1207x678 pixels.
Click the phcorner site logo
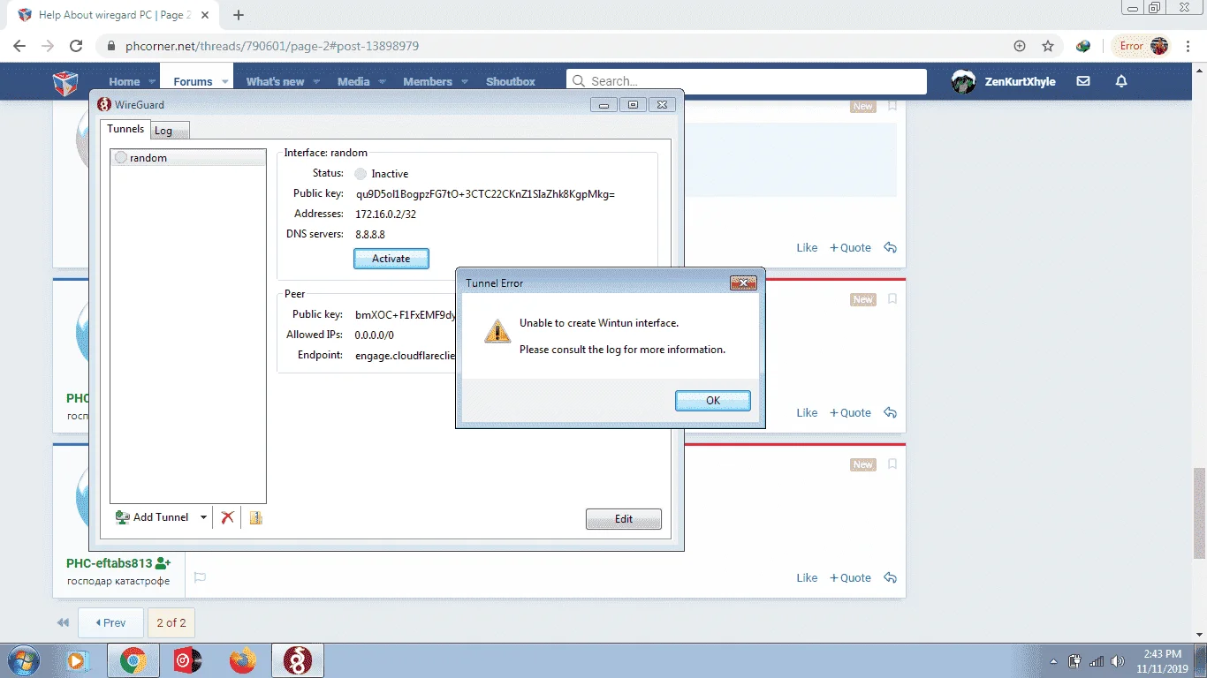point(66,82)
